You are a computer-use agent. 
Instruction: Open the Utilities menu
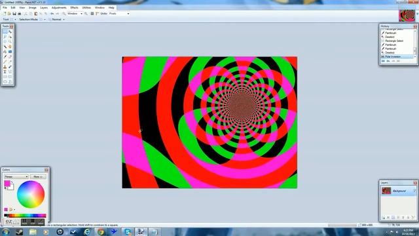(x=86, y=7)
